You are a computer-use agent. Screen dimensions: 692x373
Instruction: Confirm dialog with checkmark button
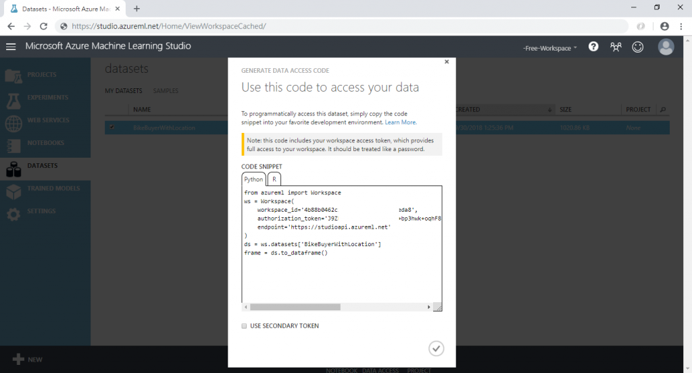click(436, 348)
